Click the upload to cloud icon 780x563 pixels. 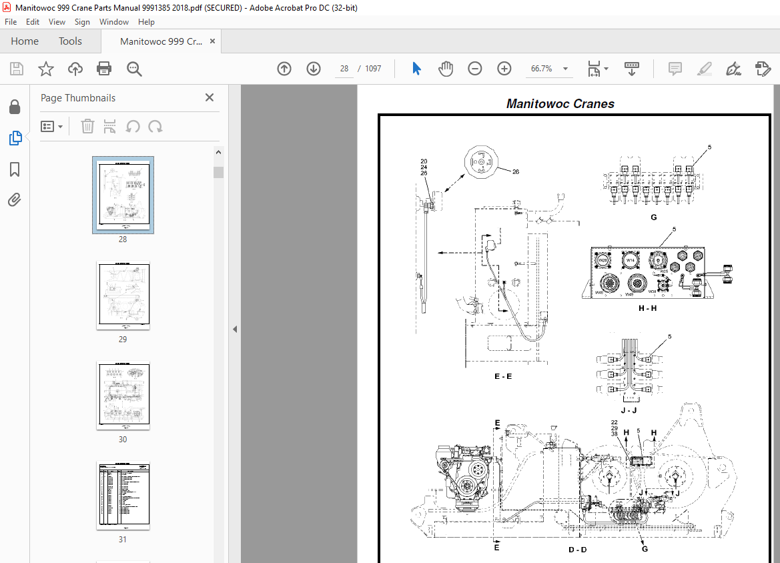(75, 69)
